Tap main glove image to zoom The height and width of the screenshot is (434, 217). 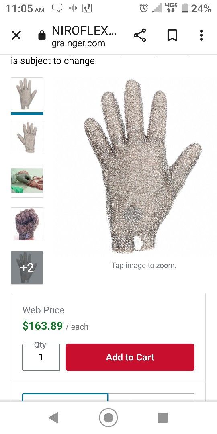[143, 166]
